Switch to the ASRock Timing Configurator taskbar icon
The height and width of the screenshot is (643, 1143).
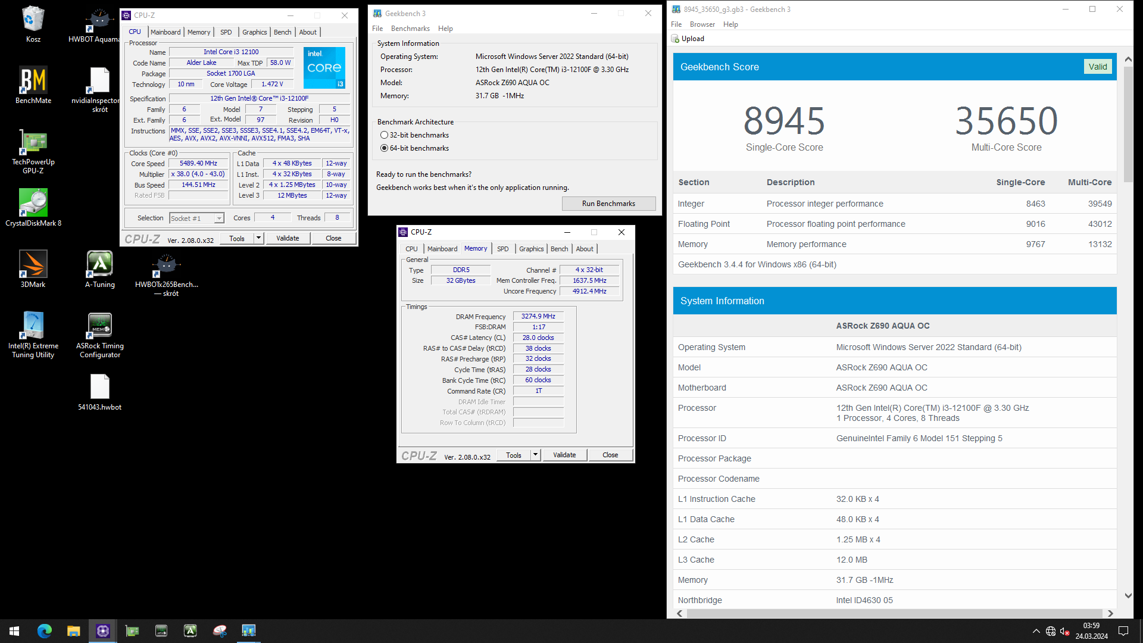[161, 630]
